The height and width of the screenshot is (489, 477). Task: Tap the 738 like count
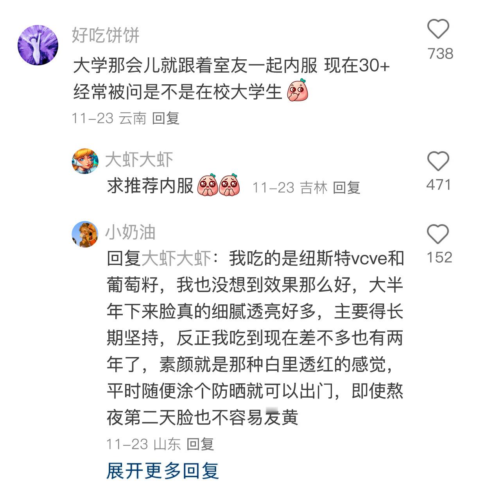[440, 53]
